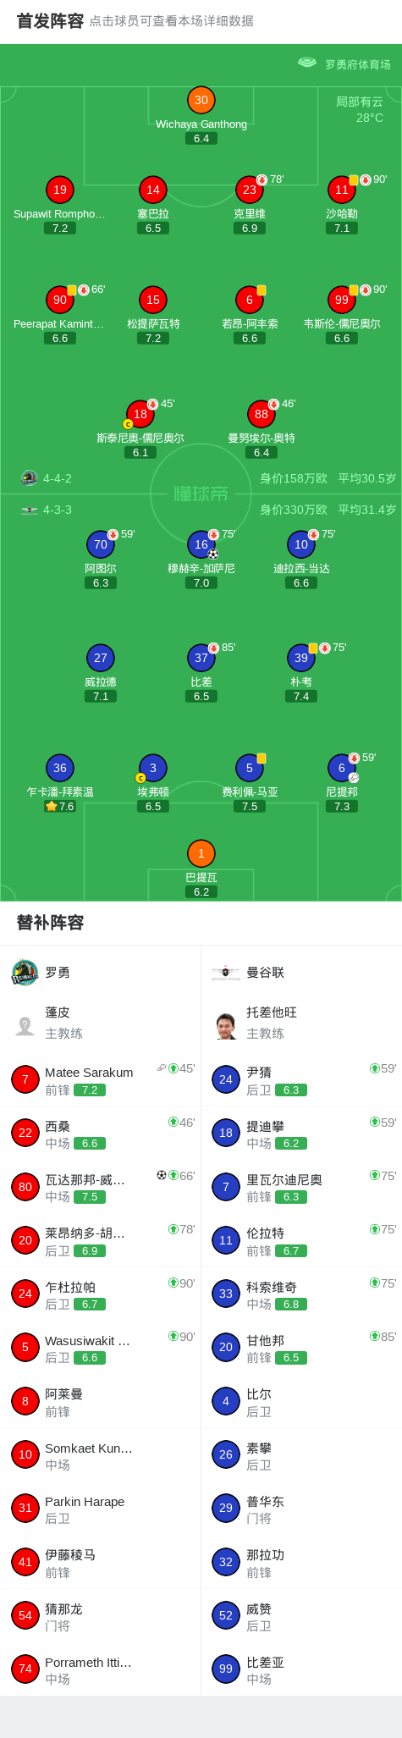The width and height of the screenshot is (402, 1738).
Task: Open captain number 18 斯泰尼奥-儒尼奥尔
Action: tap(140, 414)
